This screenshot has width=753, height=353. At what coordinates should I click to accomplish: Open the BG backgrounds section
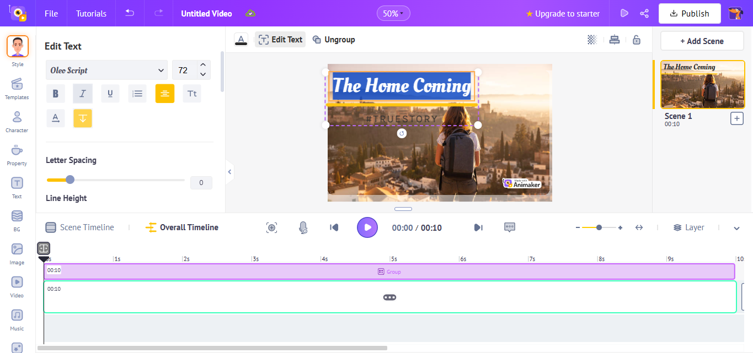click(17, 220)
